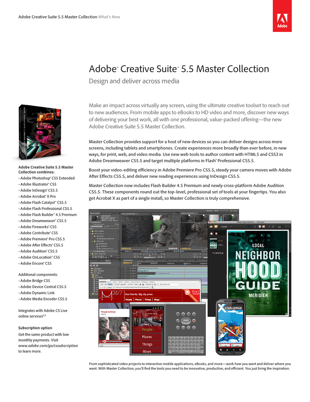The width and height of the screenshot is (310, 402).
Task: Open the www.adobe.com/go/cssubscription link
Action: point(48,345)
